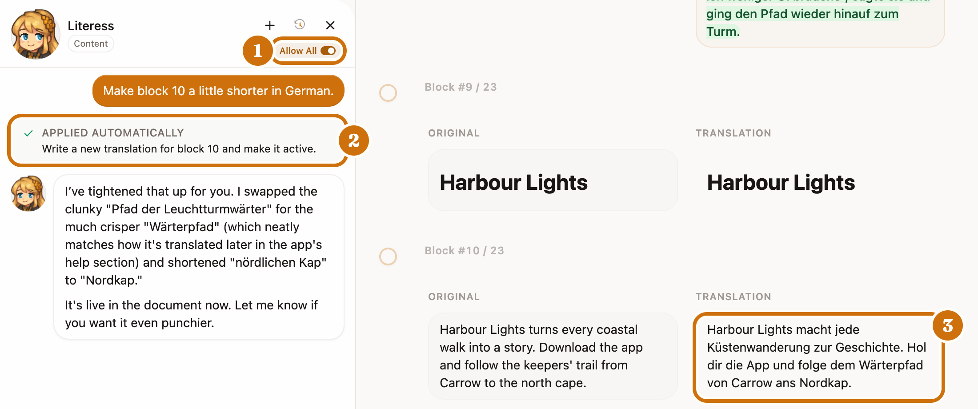
Task: Click the Literess avatar in header
Action: coord(35,34)
